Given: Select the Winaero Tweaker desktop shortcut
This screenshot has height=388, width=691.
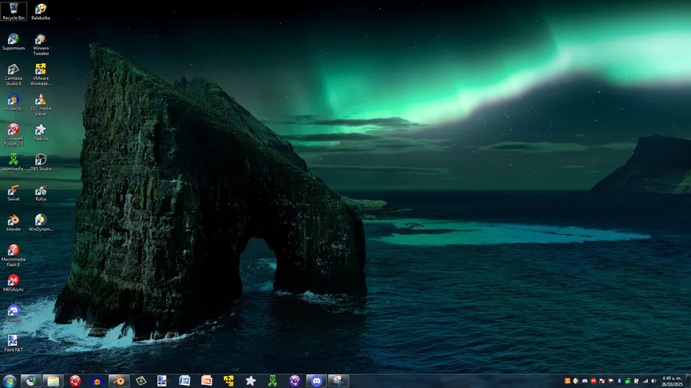Looking at the screenshot, I should click(x=41, y=44).
